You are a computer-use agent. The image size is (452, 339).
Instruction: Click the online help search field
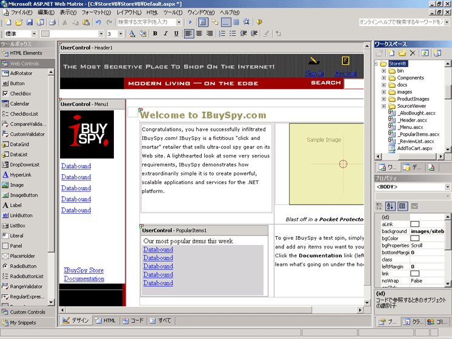pos(401,22)
